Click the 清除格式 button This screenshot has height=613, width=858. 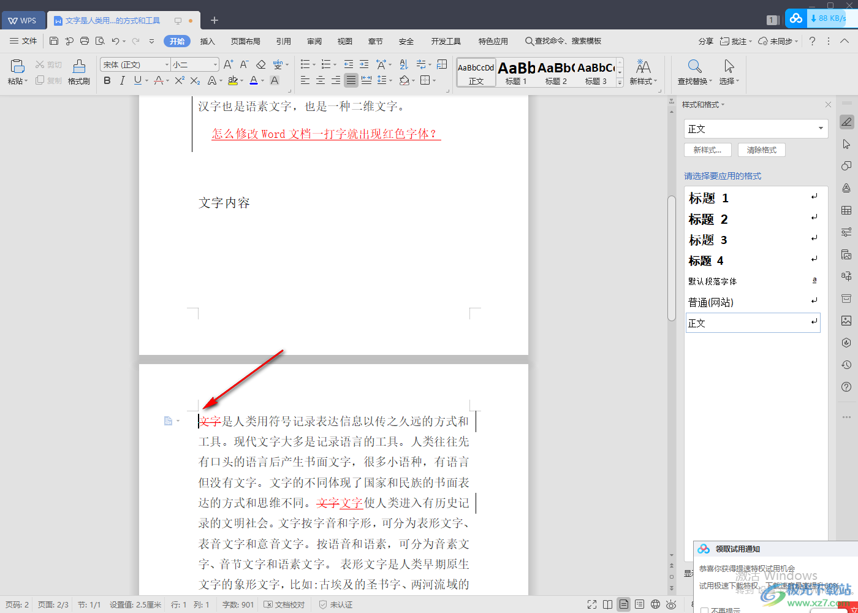(762, 150)
